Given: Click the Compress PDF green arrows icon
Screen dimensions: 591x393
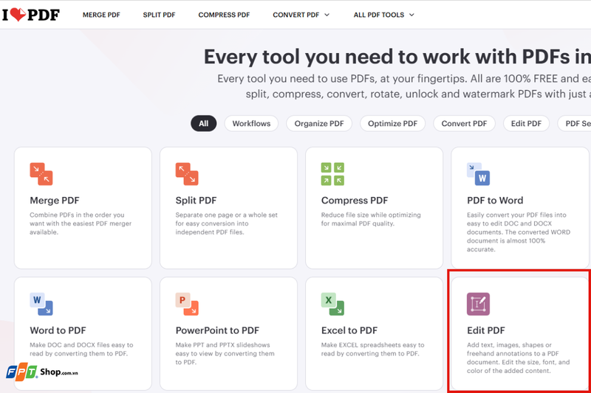Looking at the screenshot, I should [332, 174].
